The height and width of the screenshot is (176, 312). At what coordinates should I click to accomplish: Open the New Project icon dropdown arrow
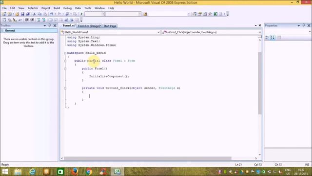pyautogui.click(x=13, y=14)
